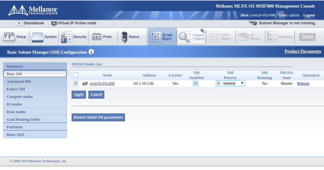The height and width of the screenshot is (170, 324).
Task: Go to Compute nodes
Action: click(35, 97)
